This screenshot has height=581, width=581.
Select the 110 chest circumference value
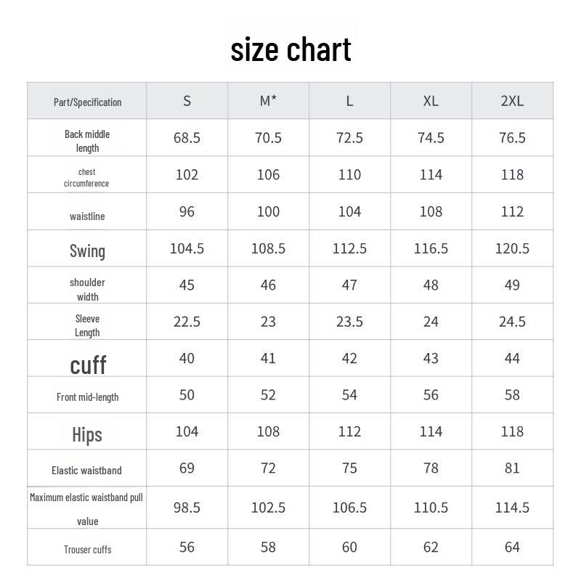click(x=349, y=175)
